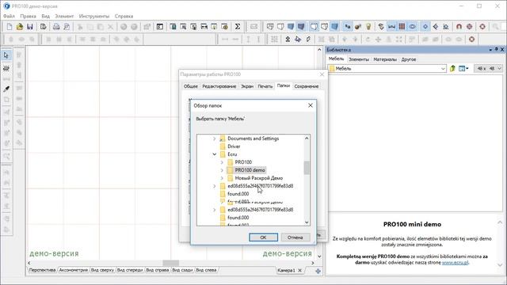
Task: Click the curved path icon left of dimensions
Action: point(381,26)
